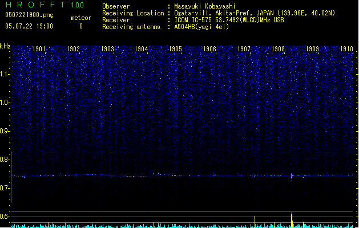Click the A504HB(yagi 4el) antenna text
The height and width of the screenshot is (228, 359).
click(x=201, y=27)
